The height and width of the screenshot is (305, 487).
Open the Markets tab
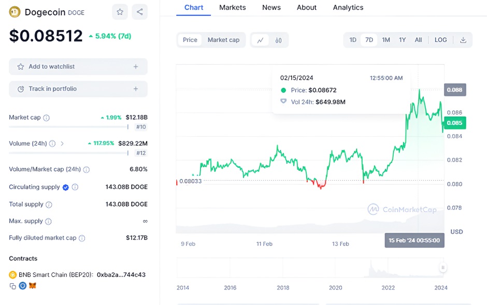[x=232, y=7]
